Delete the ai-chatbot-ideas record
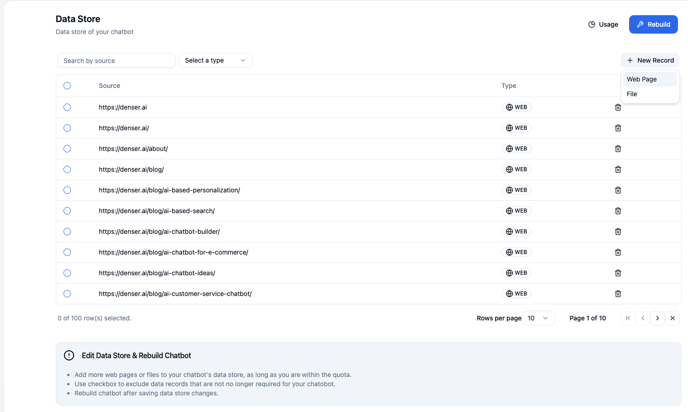688x412 pixels. 618,273
